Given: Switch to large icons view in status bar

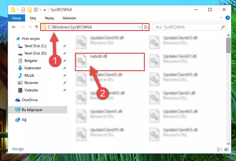Looking at the screenshot, I should [226, 149].
